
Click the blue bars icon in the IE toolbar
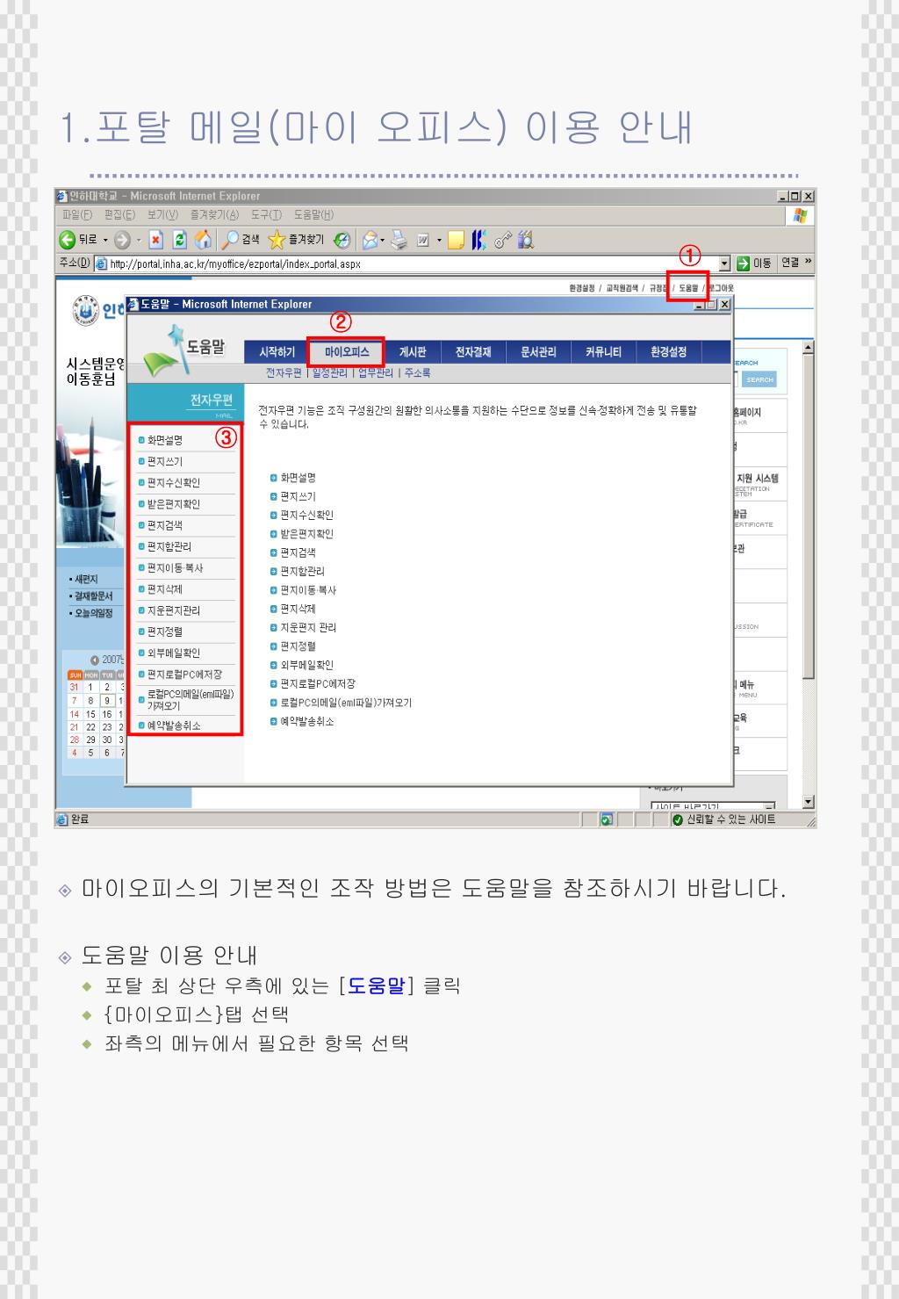click(x=478, y=240)
